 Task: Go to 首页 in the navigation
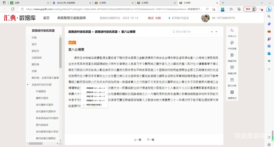[46, 18]
